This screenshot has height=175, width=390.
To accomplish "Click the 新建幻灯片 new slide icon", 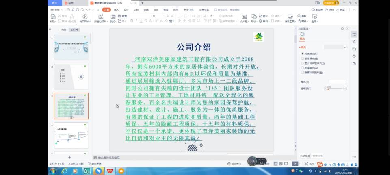I will tap(100, 17).
